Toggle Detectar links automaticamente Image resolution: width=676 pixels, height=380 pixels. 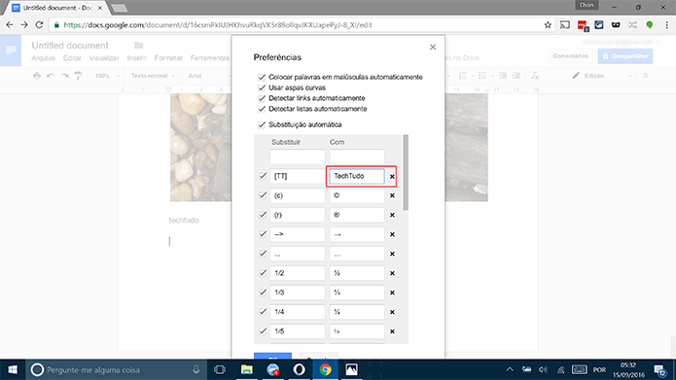click(262, 99)
